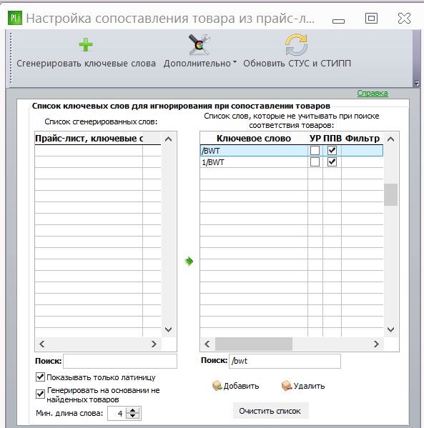
Task: Click the right list scroll down arrow
Action: pos(390,329)
